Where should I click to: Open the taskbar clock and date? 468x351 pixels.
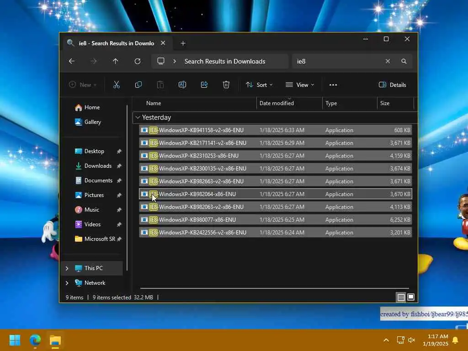point(436,340)
